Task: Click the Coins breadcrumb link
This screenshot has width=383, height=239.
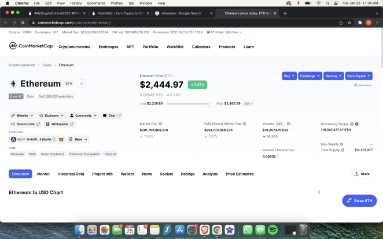Action: (47, 65)
